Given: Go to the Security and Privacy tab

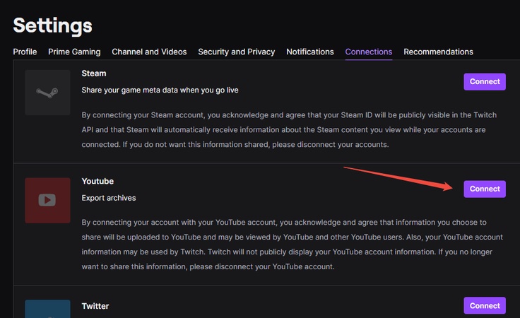Looking at the screenshot, I should pyautogui.click(x=237, y=52).
